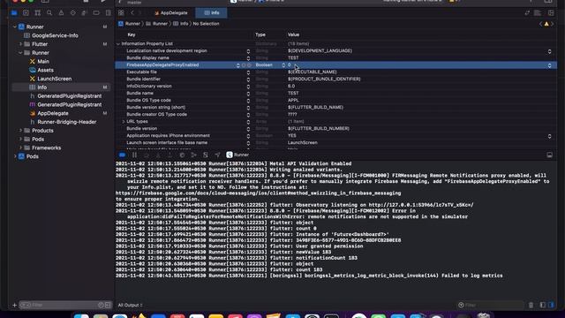Collapse the Runner group folder
Viewport: 565px width, 318px height.
click(x=20, y=53)
